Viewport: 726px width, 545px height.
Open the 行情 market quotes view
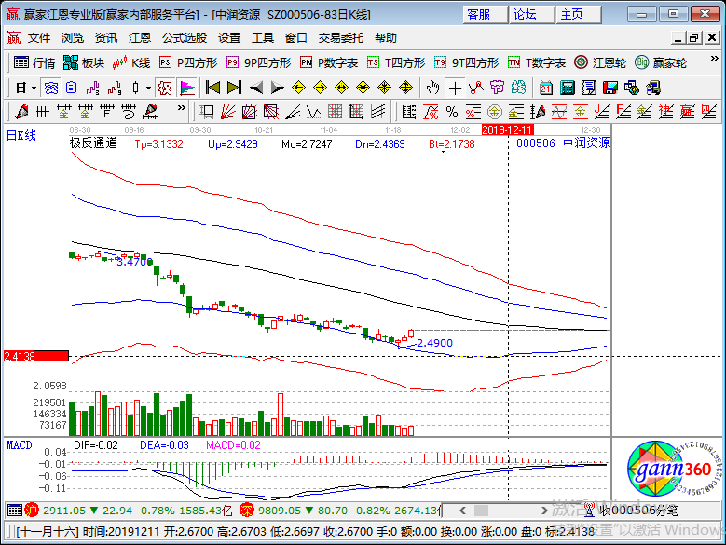click(x=34, y=62)
